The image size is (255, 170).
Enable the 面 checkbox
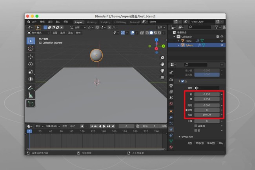[x=196, y=130]
